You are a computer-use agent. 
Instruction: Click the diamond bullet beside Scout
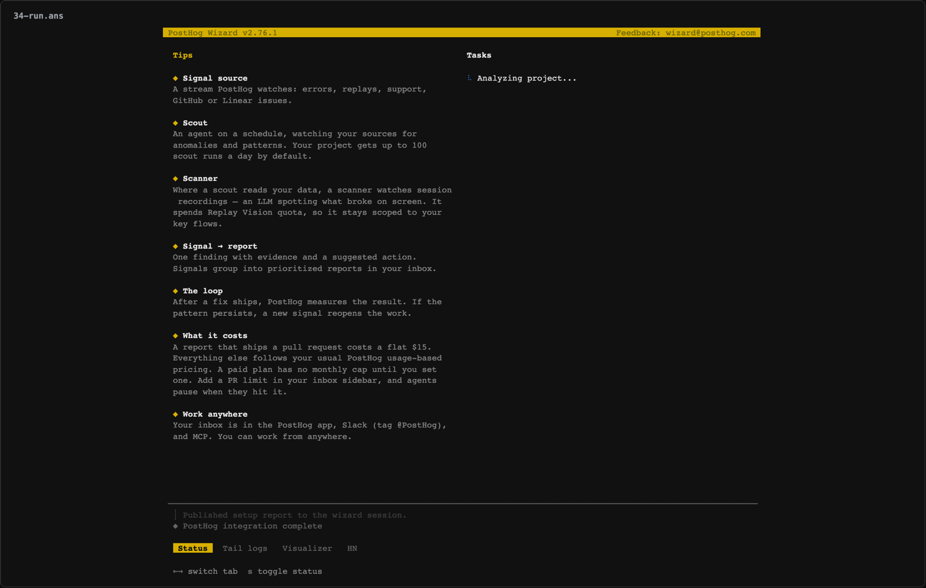(176, 123)
